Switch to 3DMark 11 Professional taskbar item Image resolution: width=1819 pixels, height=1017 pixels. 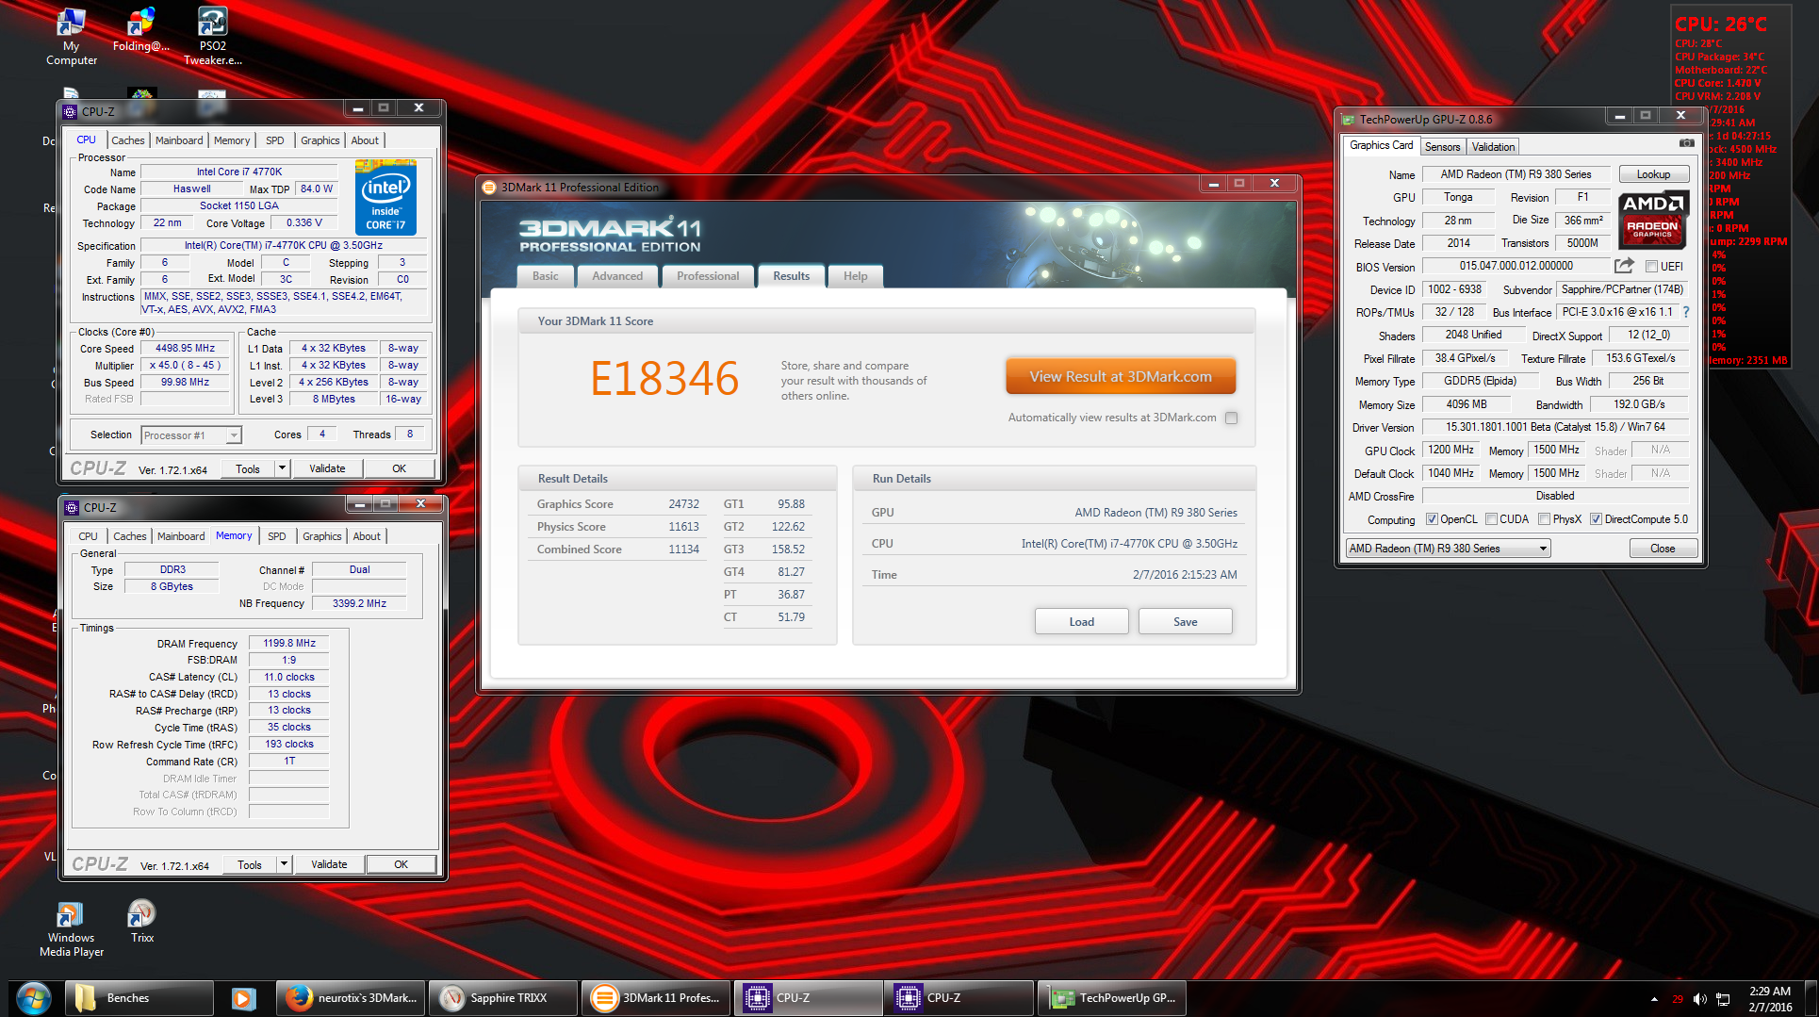coord(656,998)
